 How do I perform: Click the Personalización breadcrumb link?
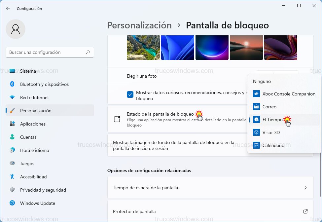coord(139,25)
